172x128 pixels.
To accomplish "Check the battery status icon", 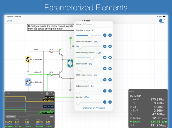I will pyautogui.click(x=164, y=16).
